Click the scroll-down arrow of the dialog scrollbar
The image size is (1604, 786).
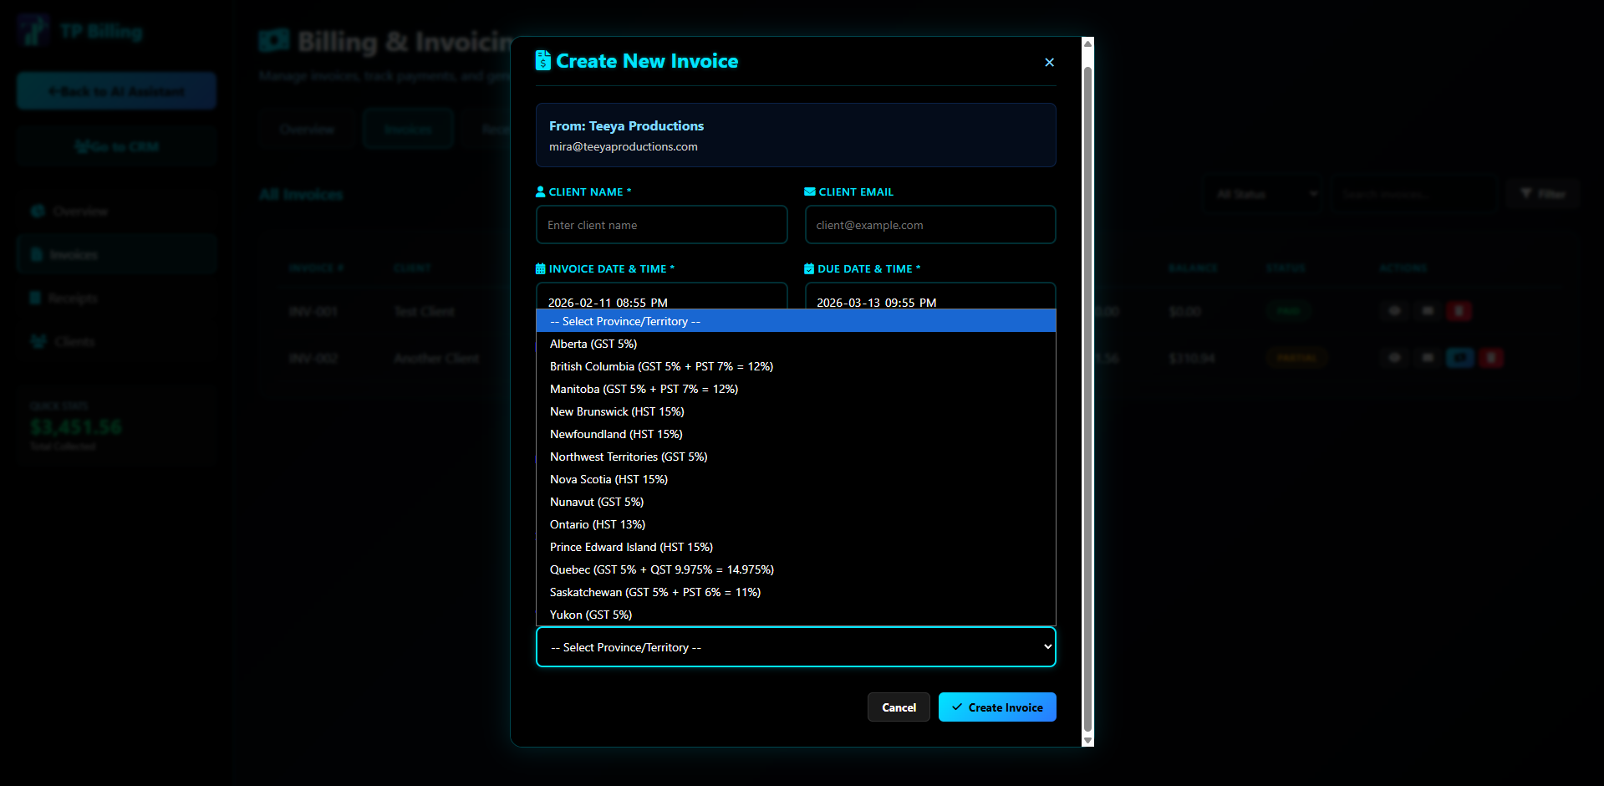1087,740
